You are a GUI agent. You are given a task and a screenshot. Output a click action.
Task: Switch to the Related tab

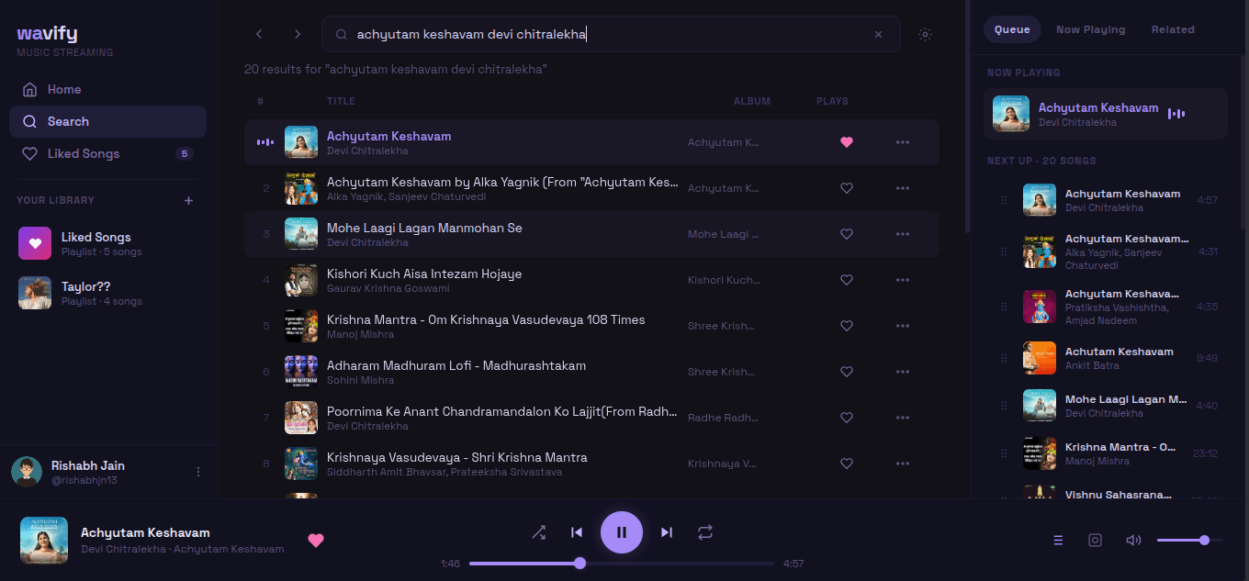pos(1173,29)
